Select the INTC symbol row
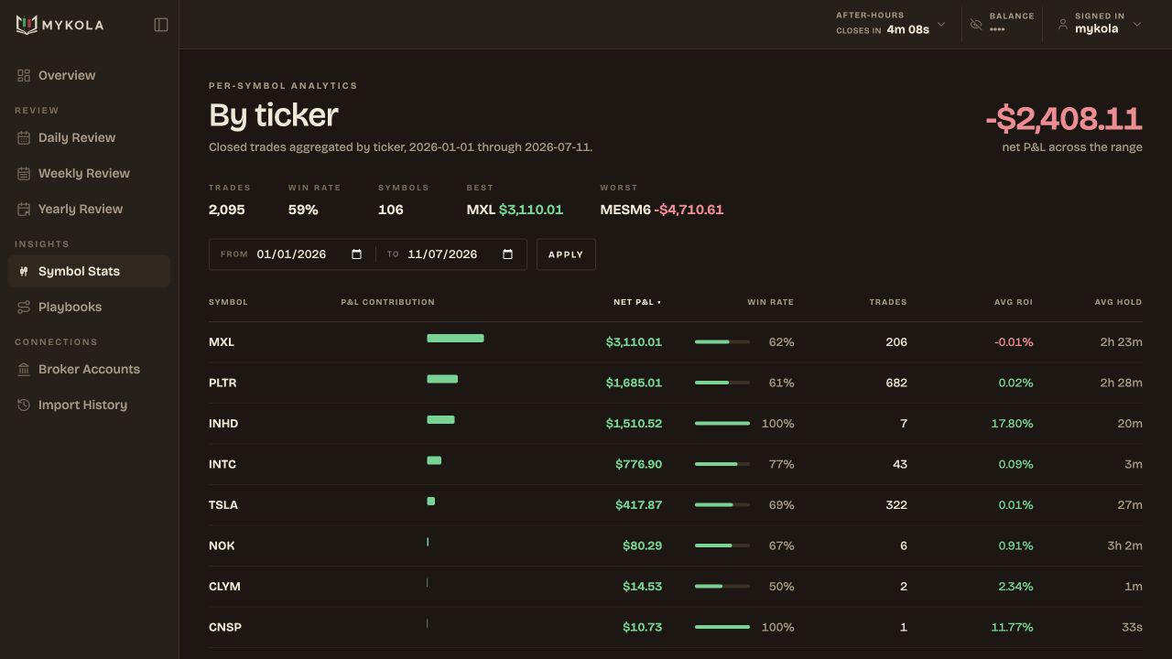The height and width of the screenshot is (659, 1172). coord(676,464)
